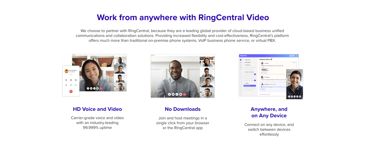Open Favorites in RingCentral app list

247,65
